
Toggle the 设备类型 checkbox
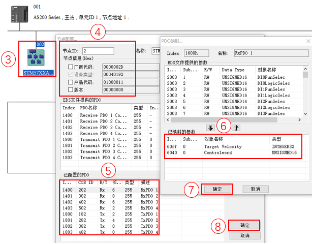pos(71,74)
